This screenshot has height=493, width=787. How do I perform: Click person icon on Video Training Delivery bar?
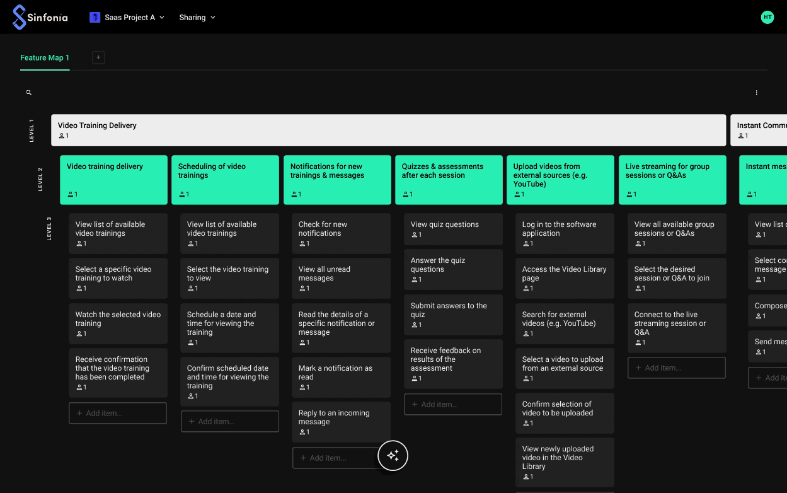pos(62,136)
